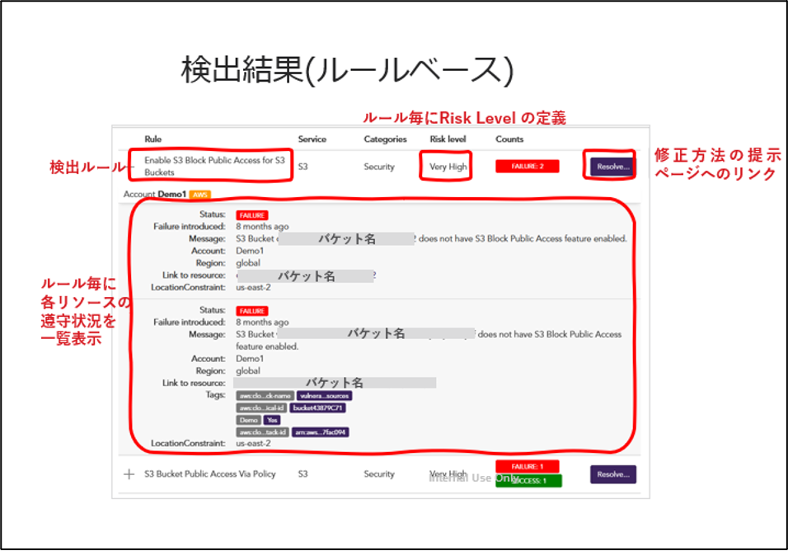This screenshot has height=551, width=788.
Task: Click the arn:aws...7fac094 tag badge
Action: pyautogui.click(x=321, y=432)
